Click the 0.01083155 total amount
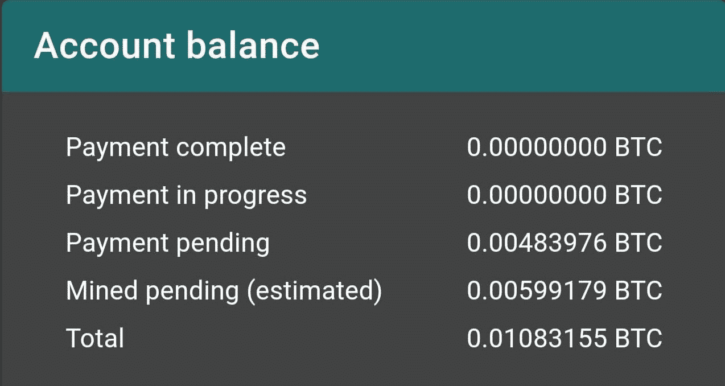725x386 pixels. click(x=537, y=338)
